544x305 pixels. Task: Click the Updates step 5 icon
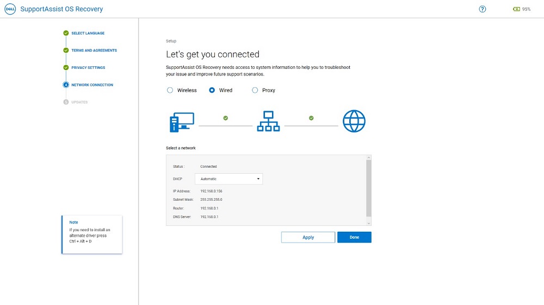pos(66,102)
